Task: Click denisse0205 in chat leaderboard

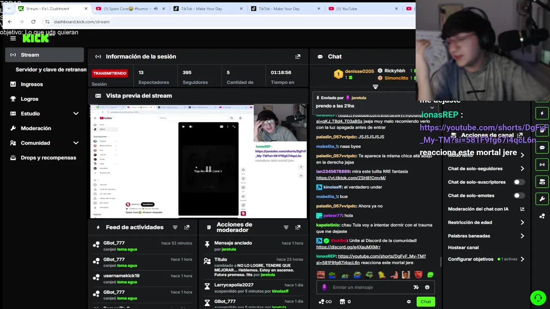Action: [x=360, y=71]
